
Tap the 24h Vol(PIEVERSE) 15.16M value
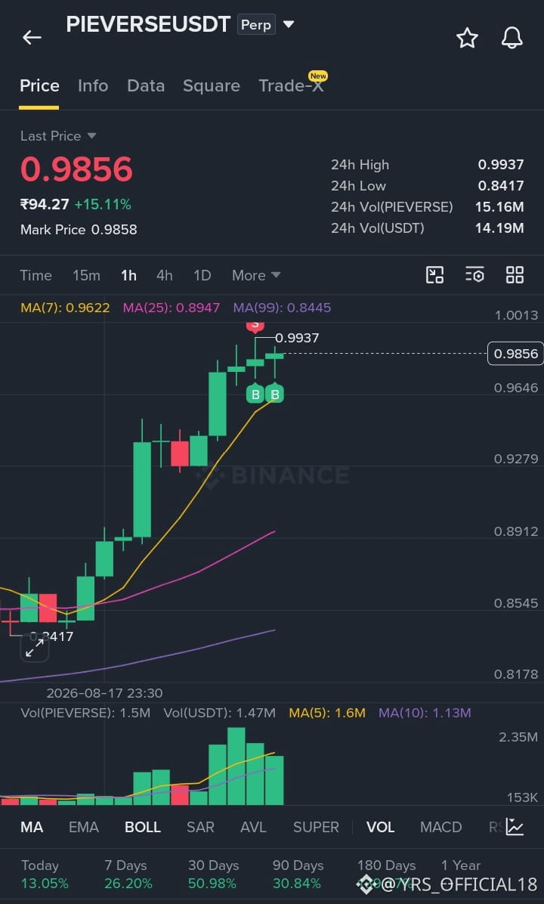[x=499, y=207]
